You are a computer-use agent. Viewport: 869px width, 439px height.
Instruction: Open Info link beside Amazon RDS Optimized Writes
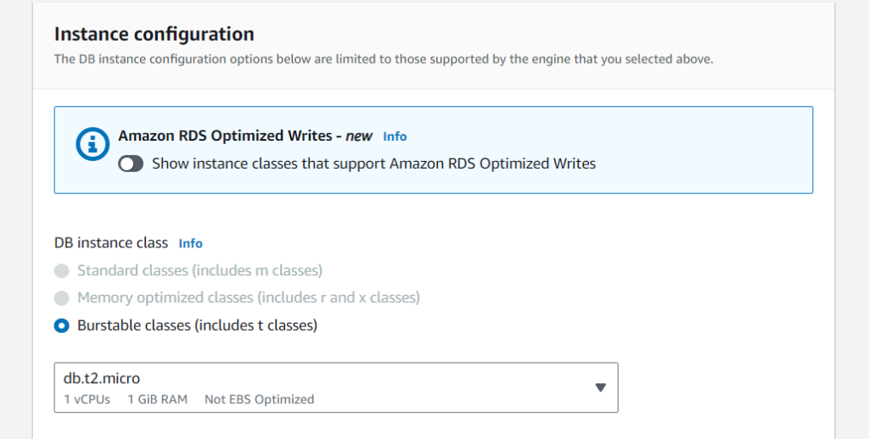(395, 136)
